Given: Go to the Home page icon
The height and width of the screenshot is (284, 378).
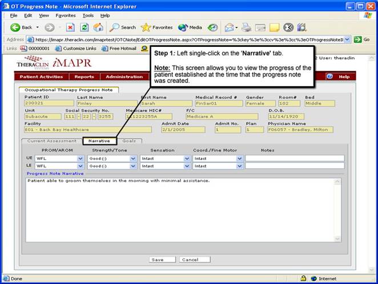Looking at the screenshot, I should point(98,27).
